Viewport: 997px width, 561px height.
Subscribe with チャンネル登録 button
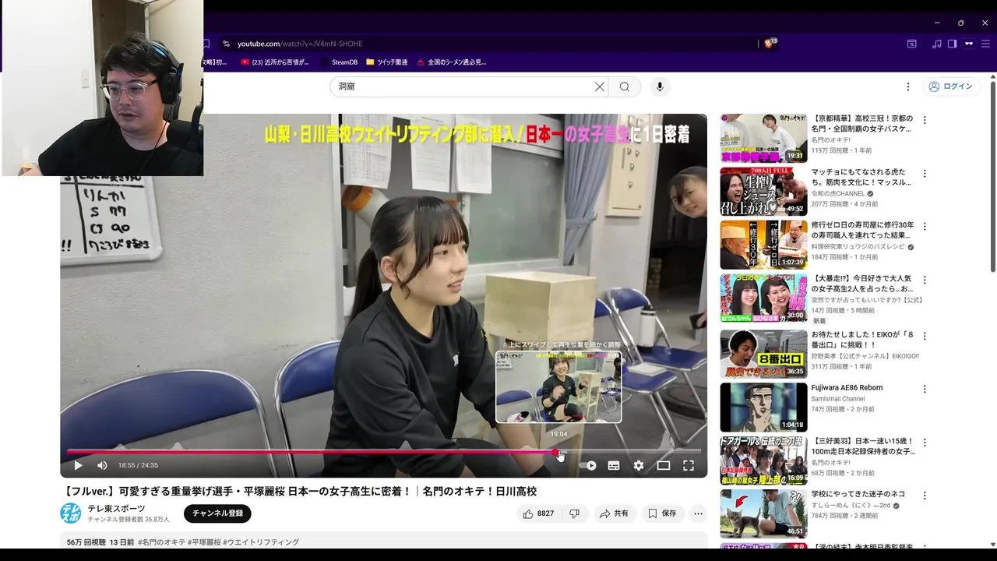click(x=217, y=513)
